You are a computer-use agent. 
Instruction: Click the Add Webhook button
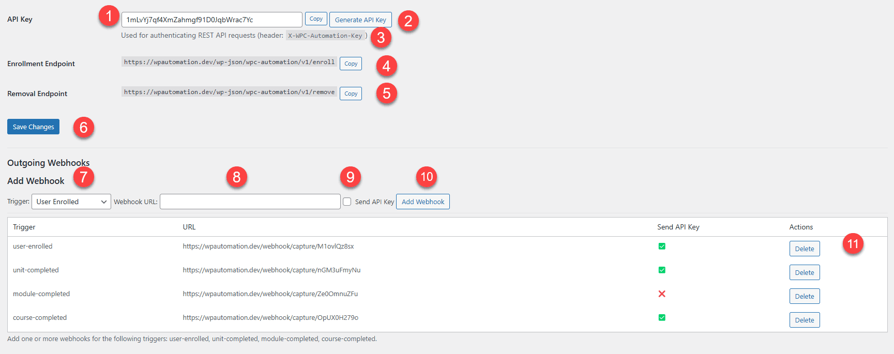423,202
